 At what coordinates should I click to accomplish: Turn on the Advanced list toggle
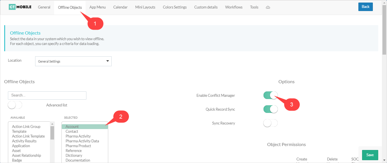15,105
